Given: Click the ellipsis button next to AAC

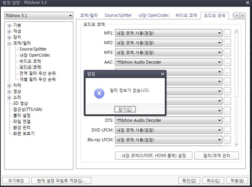Looking at the screenshot, I should [227, 62].
